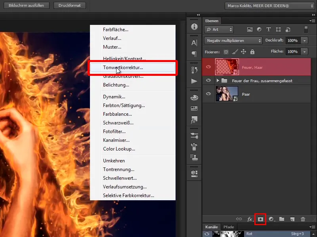The image size is (317, 237).
Task: Hide the Paar layer
Action: [208, 94]
